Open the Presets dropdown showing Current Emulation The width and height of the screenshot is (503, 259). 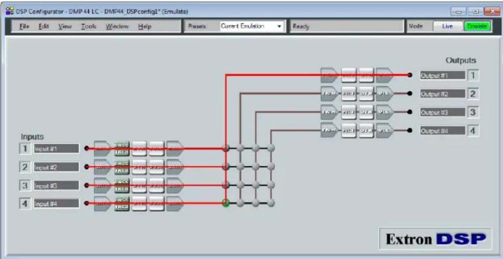pos(252,26)
